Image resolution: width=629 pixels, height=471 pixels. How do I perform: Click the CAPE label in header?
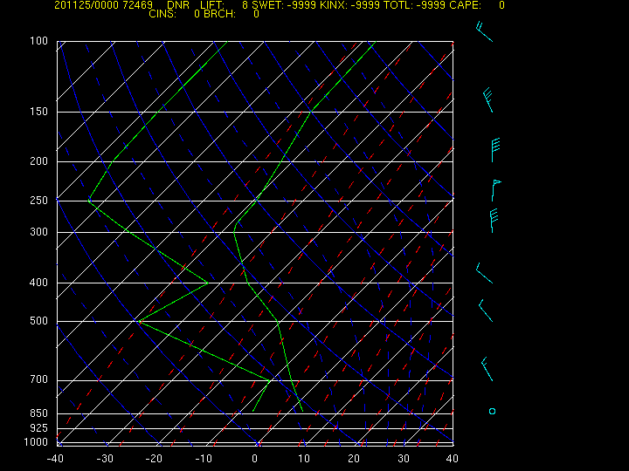(465, 5)
